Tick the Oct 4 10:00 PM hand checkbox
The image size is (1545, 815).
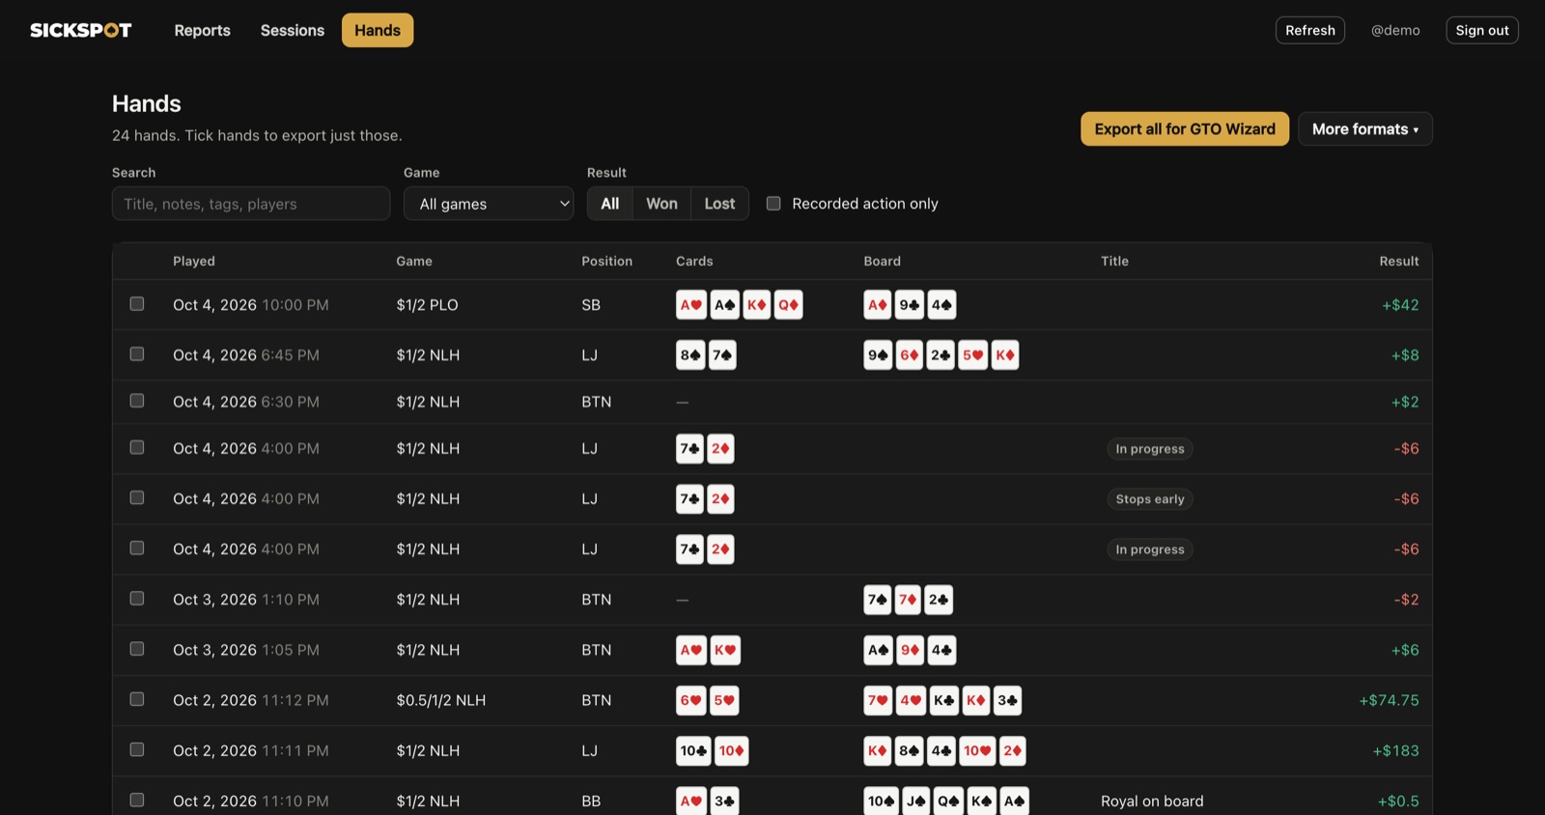pyautogui.click(x=137, y=303)
